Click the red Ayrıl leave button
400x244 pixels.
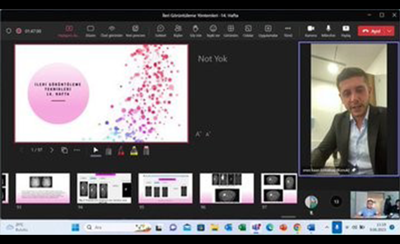[x=371, y=31]
